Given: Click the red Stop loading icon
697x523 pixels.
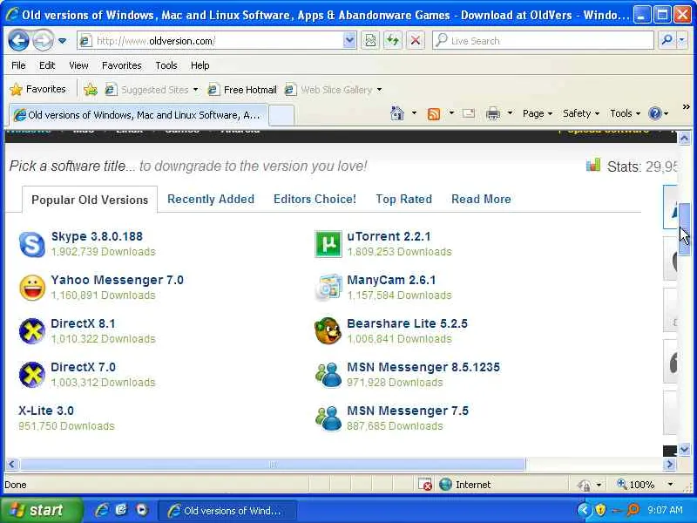Looking at the screenshot, I should tap(416, 41).
